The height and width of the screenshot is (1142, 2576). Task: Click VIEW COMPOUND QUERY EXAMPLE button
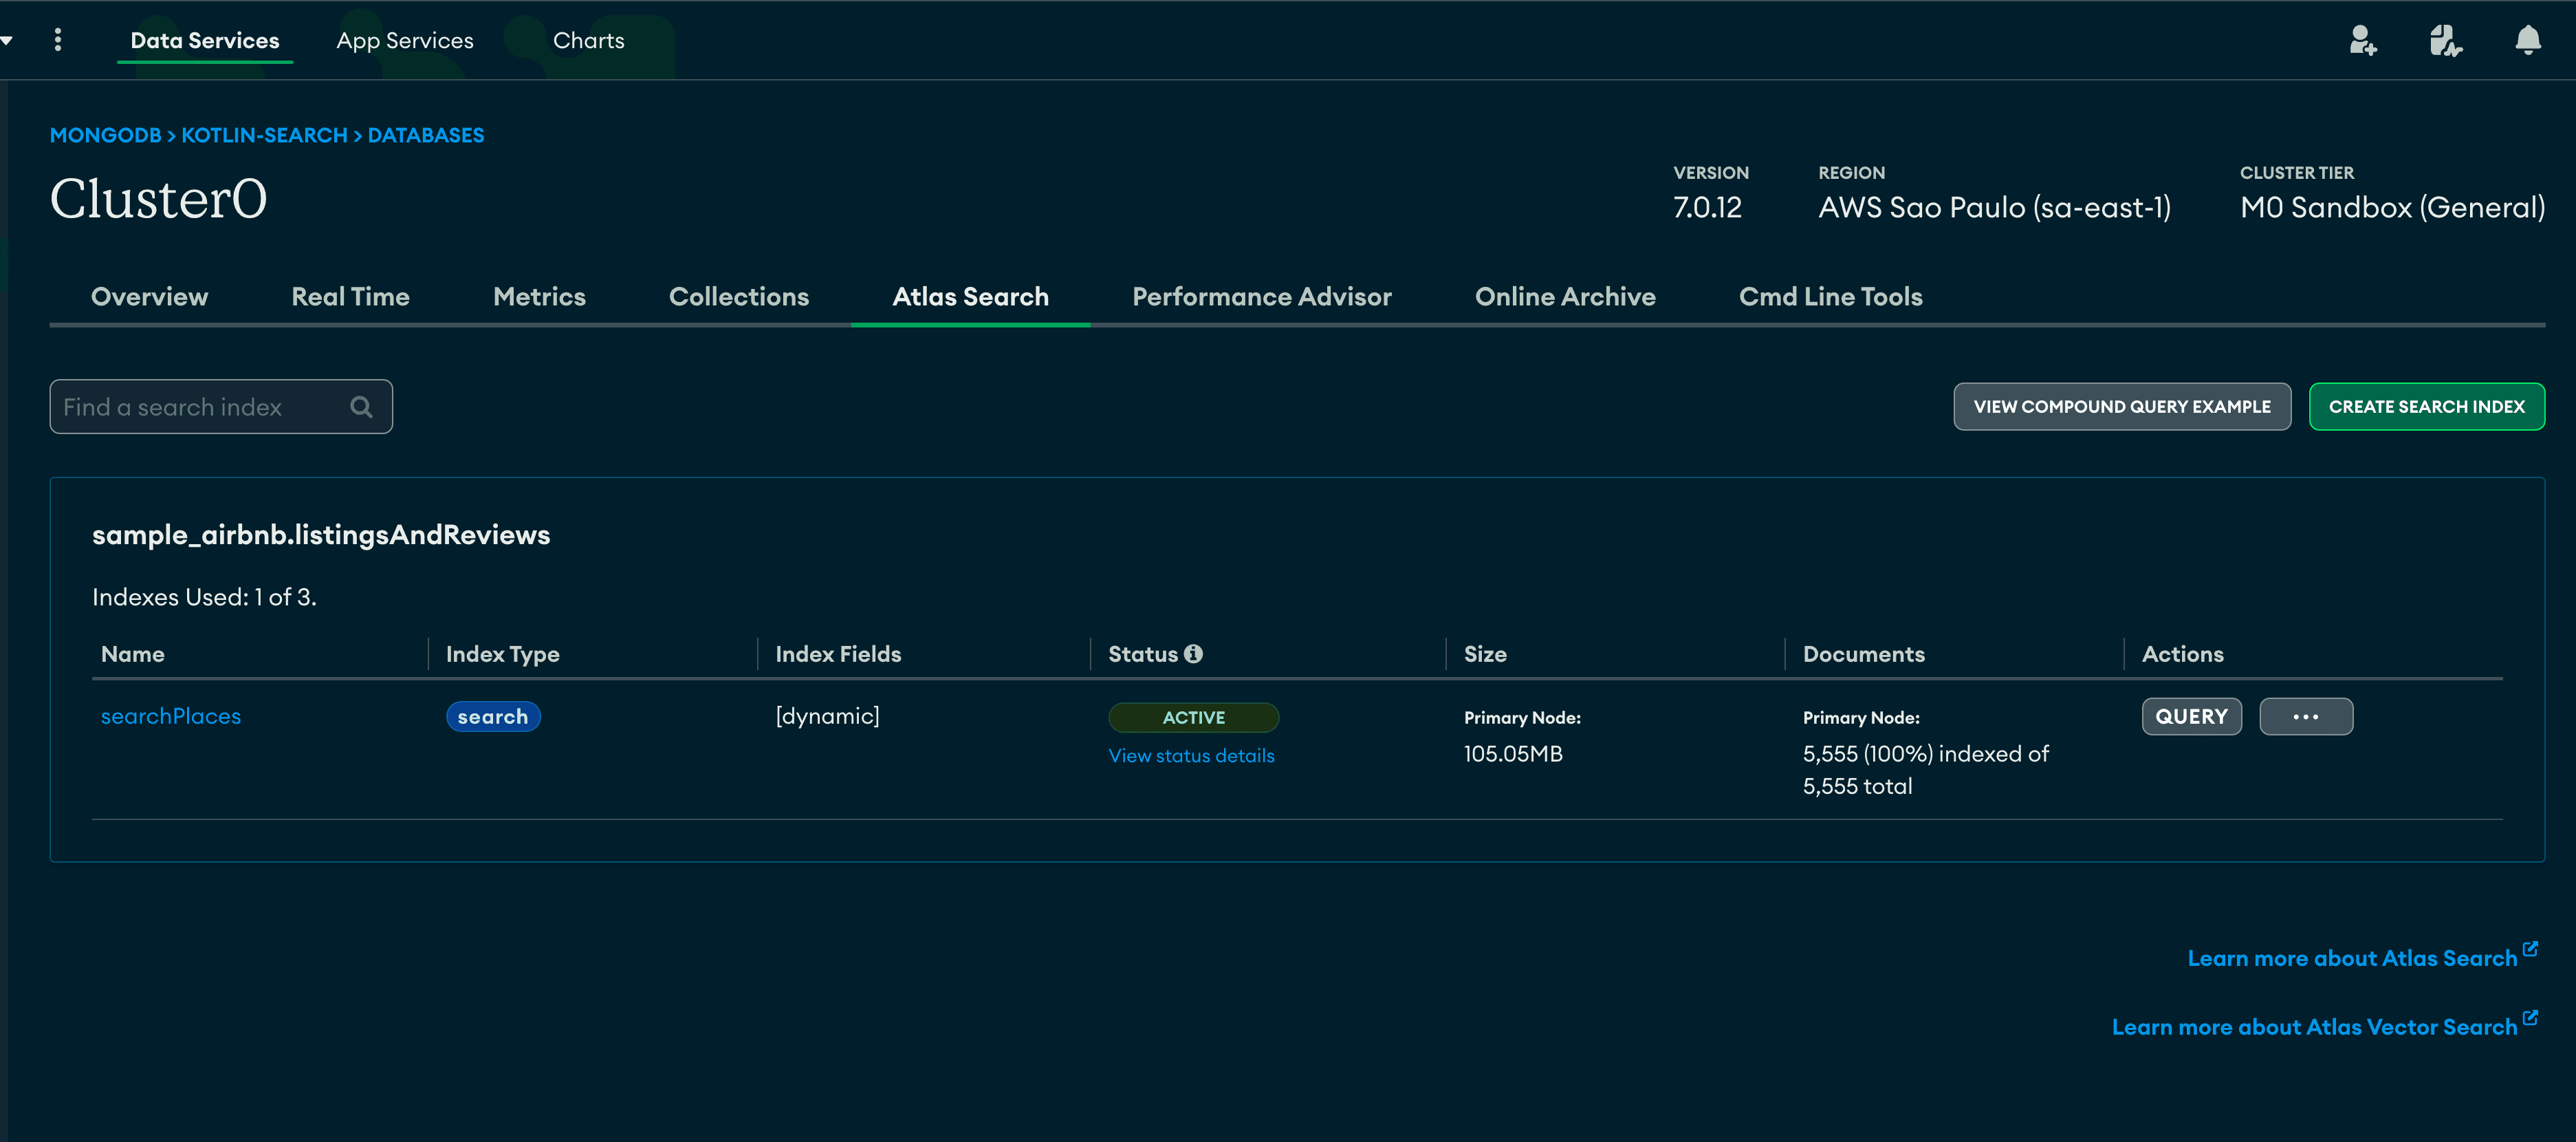click(x=2121, y=406)
